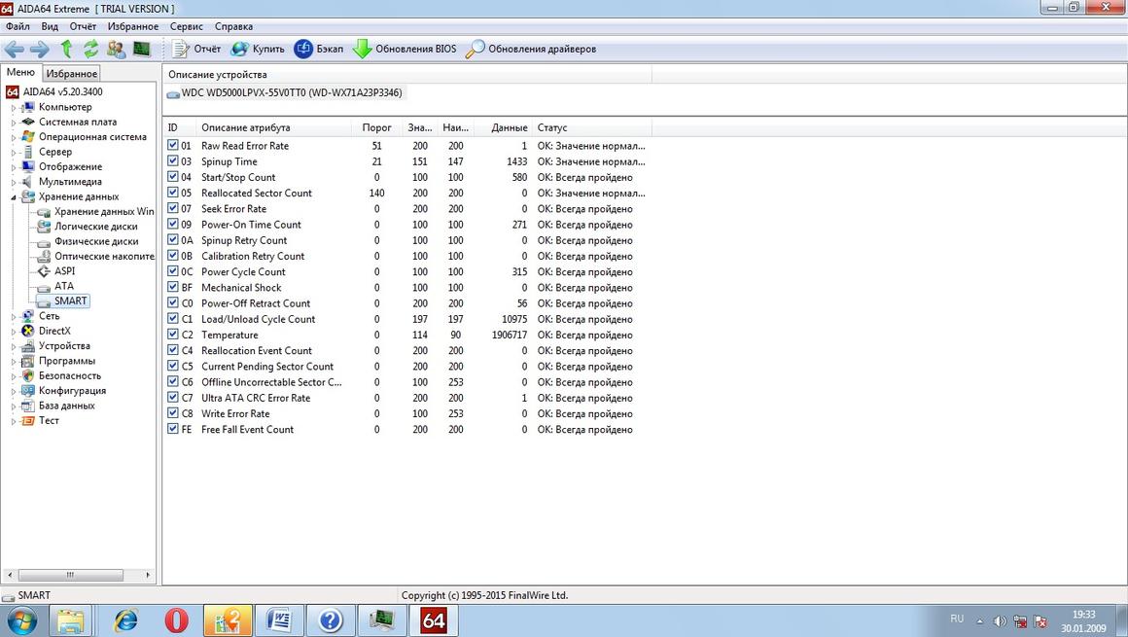Click the users icon in toolbar
Image resolution: width=1128 pixels, height=637 pixels.
(116, 49)
